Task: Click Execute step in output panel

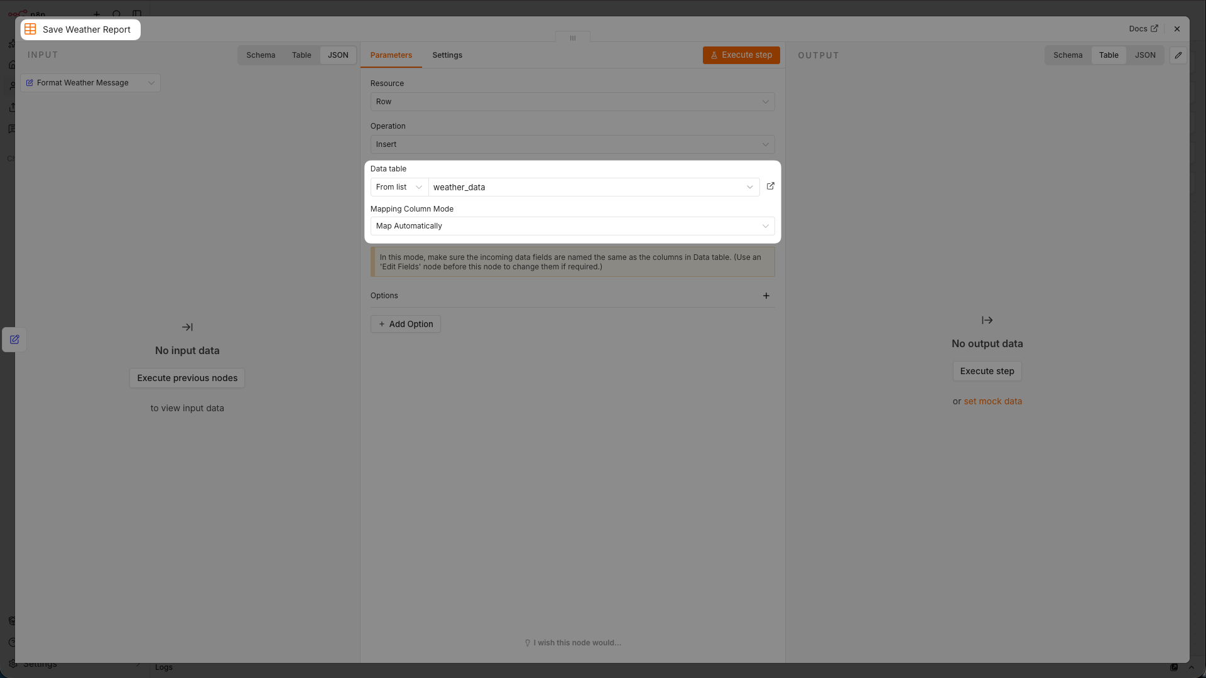Action: [987, 371]
